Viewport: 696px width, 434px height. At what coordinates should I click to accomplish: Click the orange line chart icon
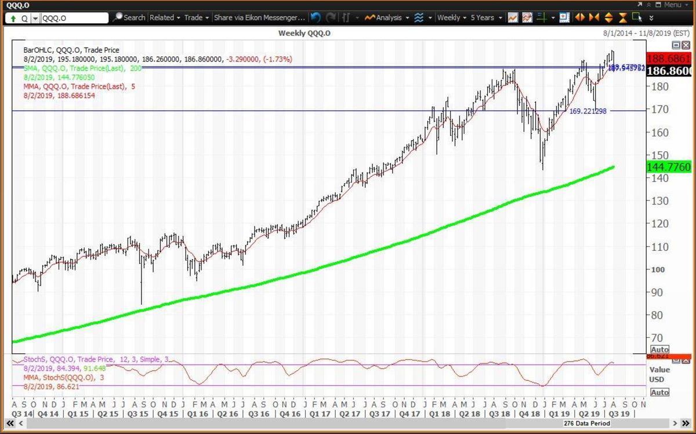coord(513,17)
